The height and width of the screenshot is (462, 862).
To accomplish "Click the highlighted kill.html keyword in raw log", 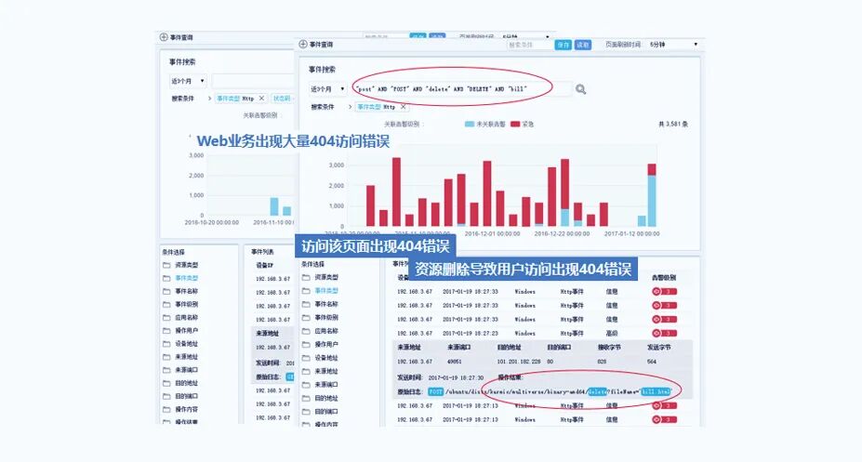I will [x=656, y=391].
